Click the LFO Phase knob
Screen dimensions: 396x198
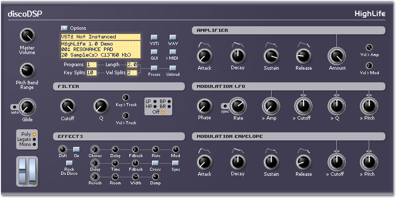coord(204,106)
